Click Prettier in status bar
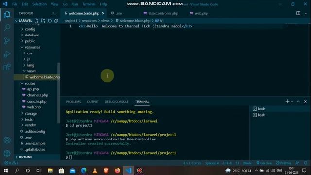Screen dimensions: 311x175 [x=283, y=163]
